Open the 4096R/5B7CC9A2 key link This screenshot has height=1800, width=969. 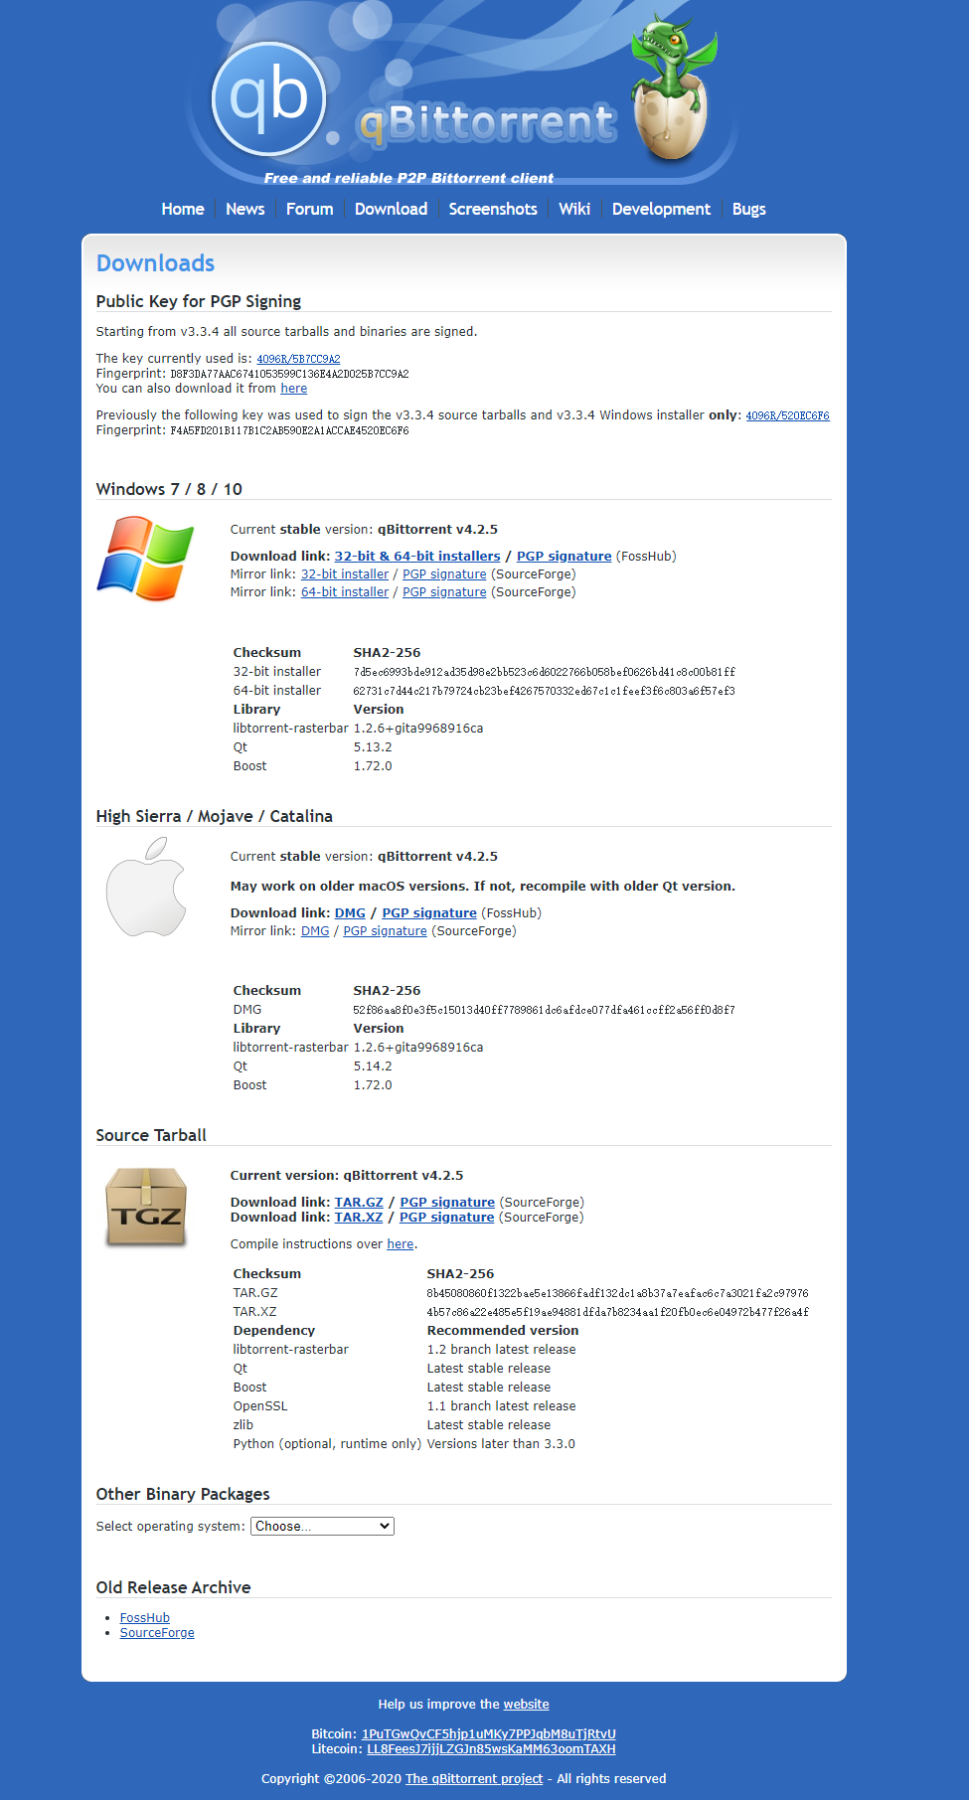(298, 359)
